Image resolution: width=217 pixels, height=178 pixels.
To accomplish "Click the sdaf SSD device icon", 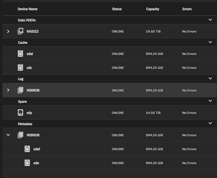I will click(x=27, y=149).
